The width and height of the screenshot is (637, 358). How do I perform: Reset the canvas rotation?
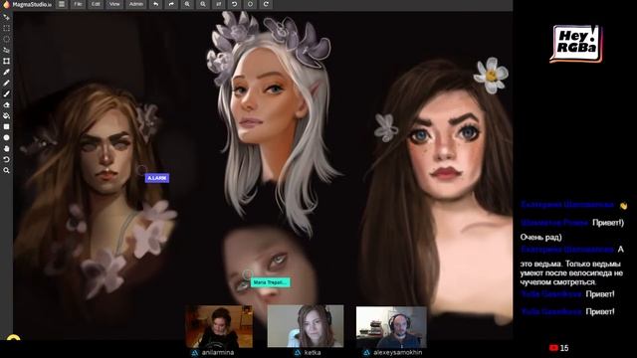[x=250, y=4]
